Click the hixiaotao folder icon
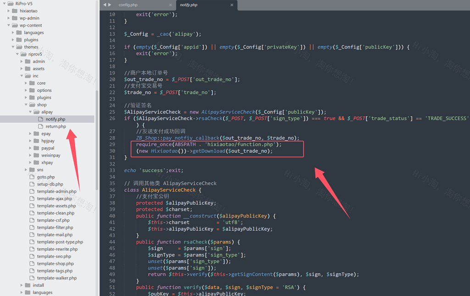 [15, 11]
